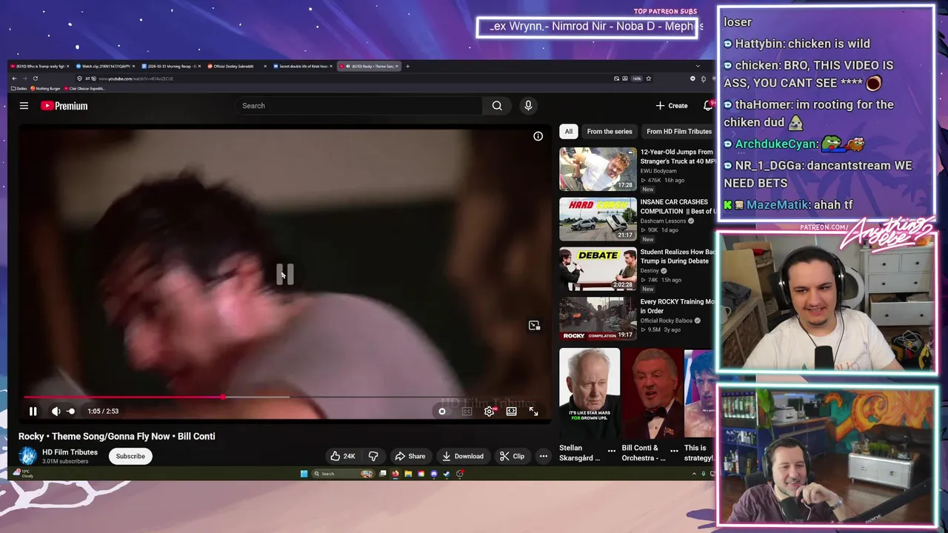948x533 pixels.
Task: Show hidden system tray icons chevron
Action: pos(693,474)
